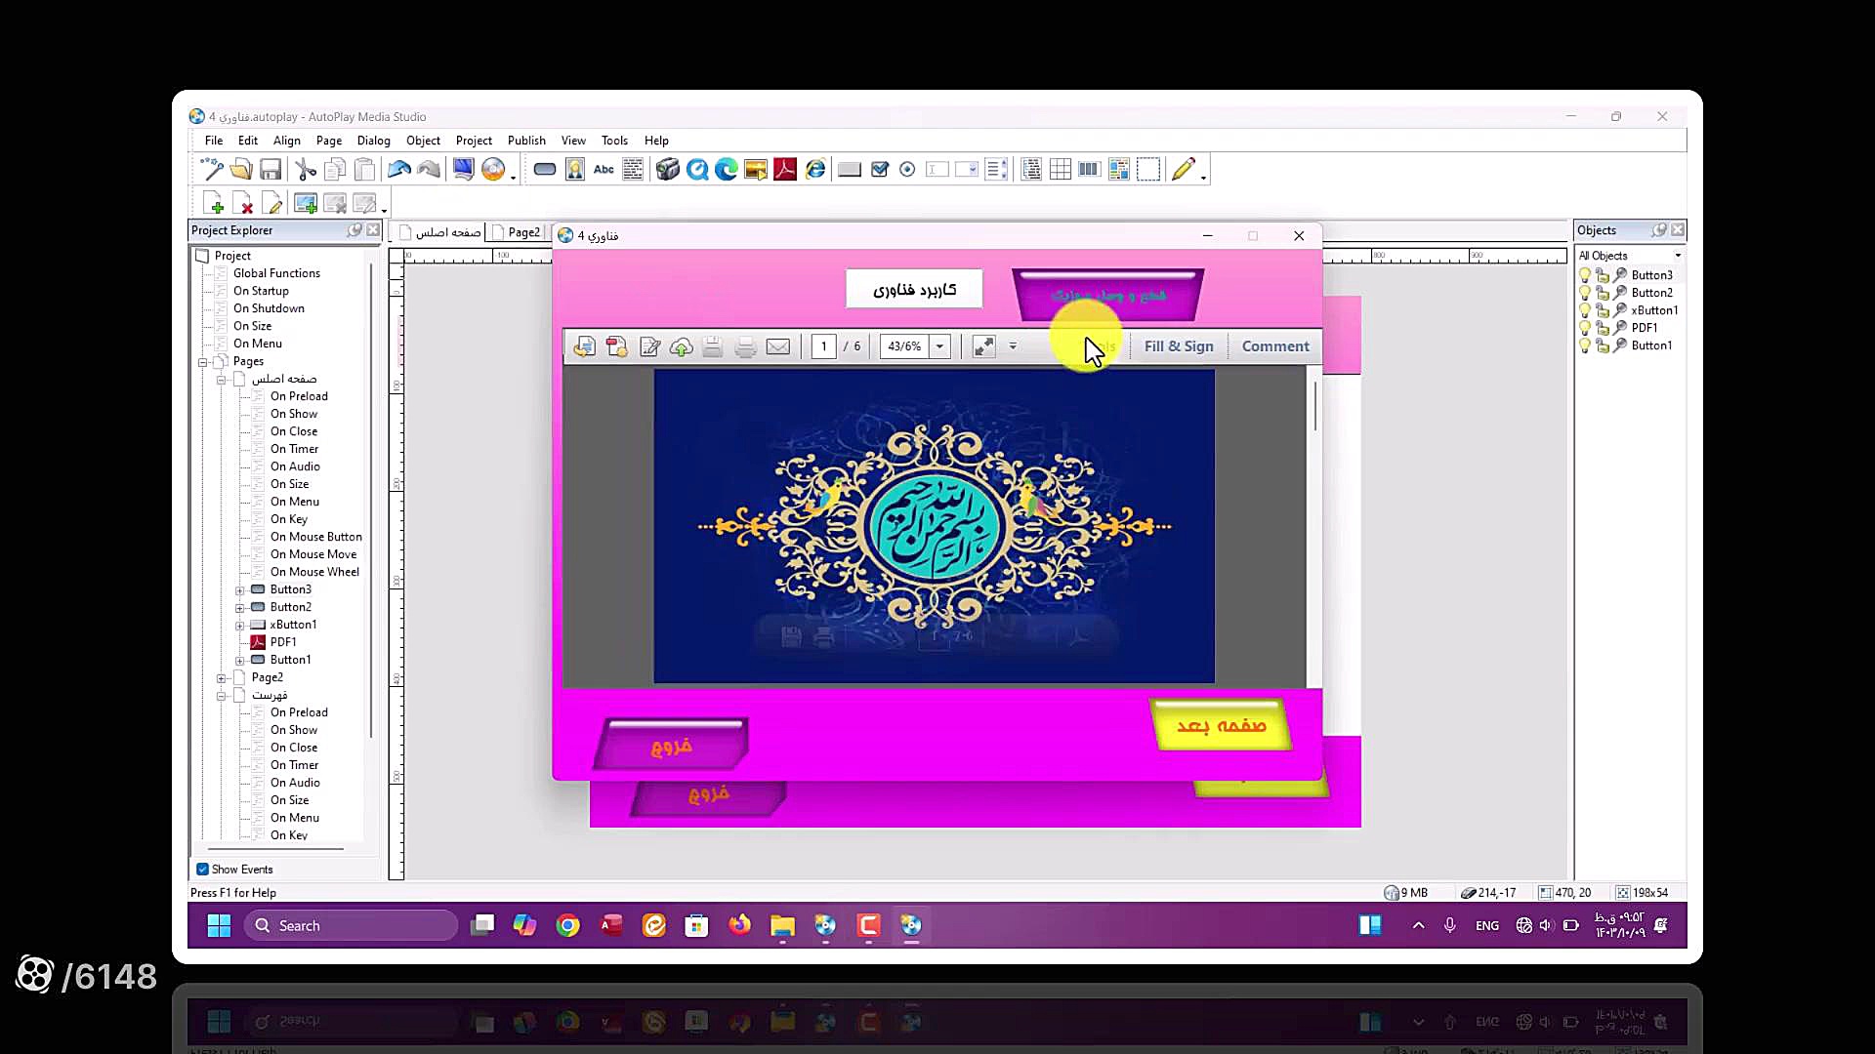Open the Dialog menu

tap(374, 141)
